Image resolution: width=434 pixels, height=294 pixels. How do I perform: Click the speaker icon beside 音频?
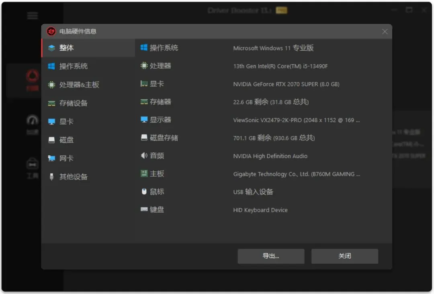[143, 156]
